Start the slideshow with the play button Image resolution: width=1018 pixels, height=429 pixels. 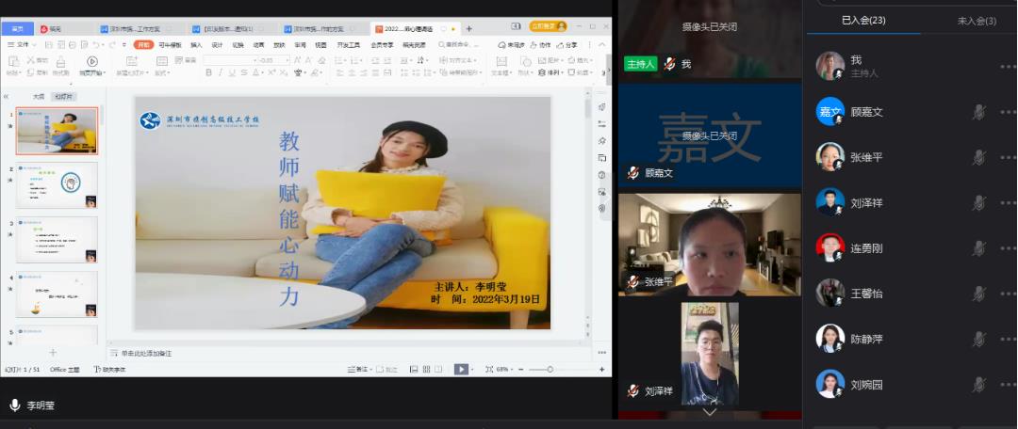[461, 369]
